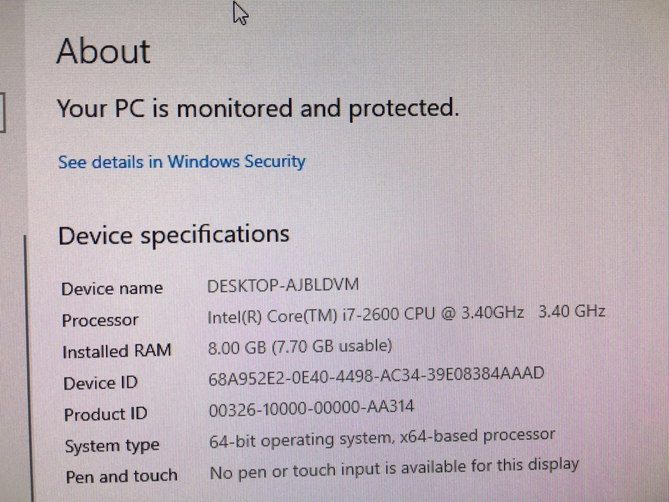Click the About page heading
The image size is (669, 502).
tap(103, 52)
